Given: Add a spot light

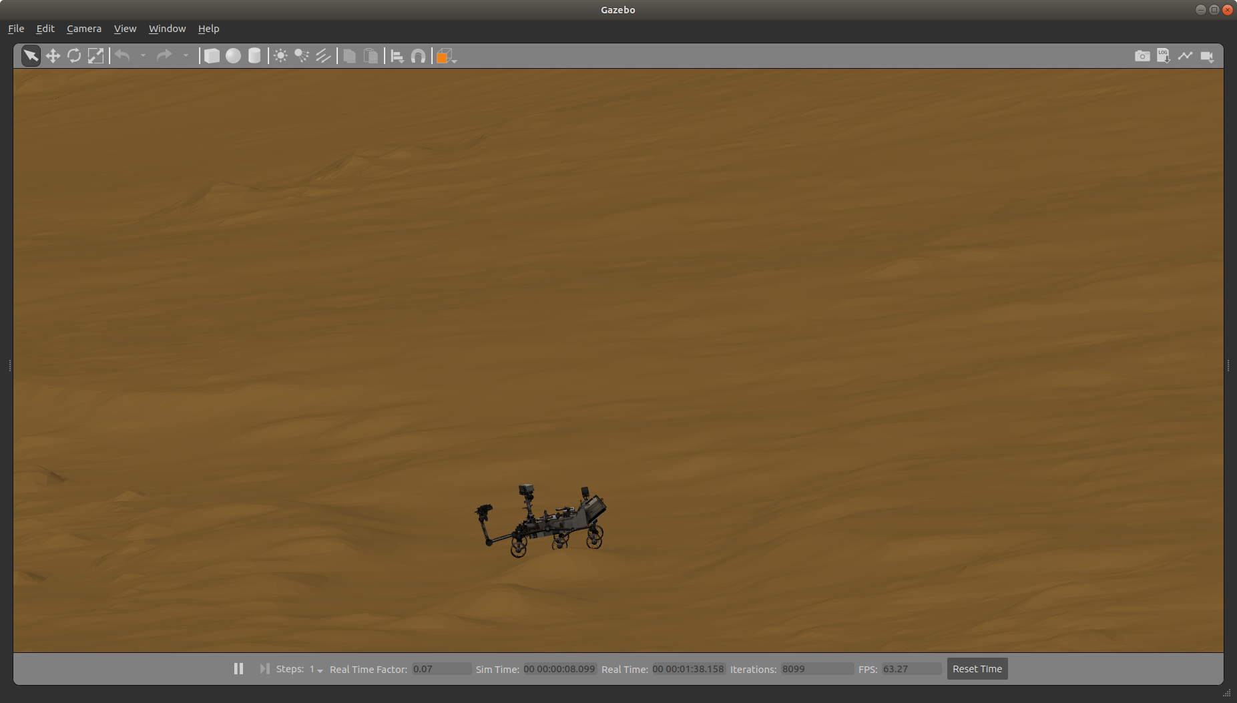Looking at the screenshot, I should click(302, 56).
